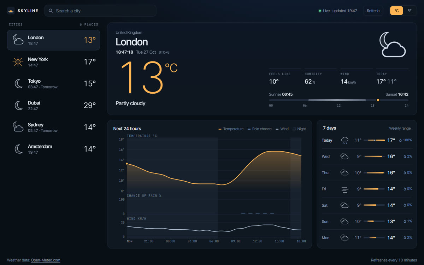Click the 12:00 label on the chart axis
Screen dimensions: 424x265
258,241
